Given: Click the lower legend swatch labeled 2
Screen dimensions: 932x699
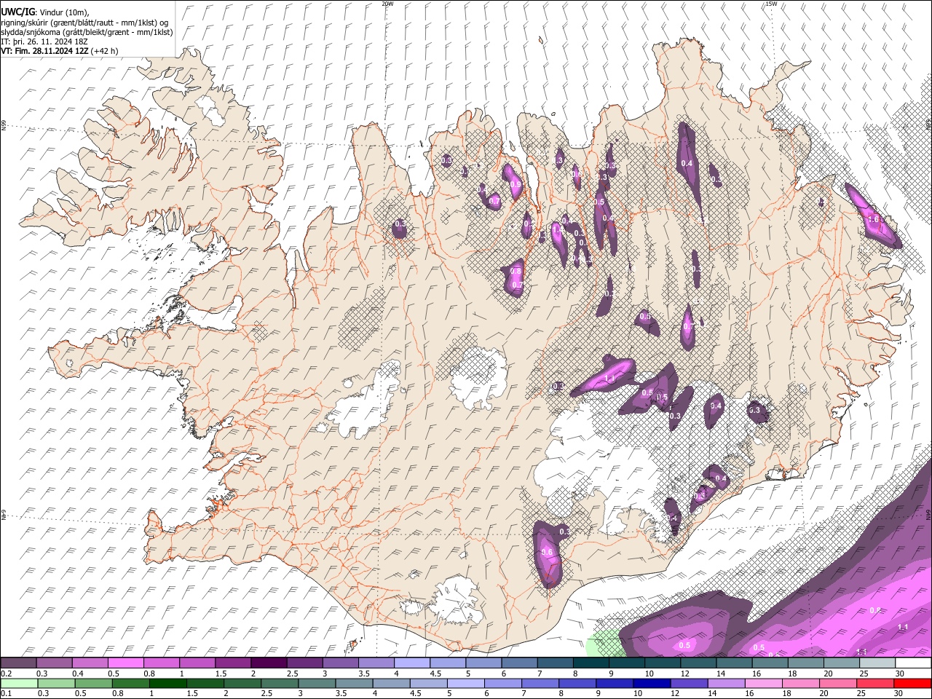Looking at the screenshot, I should [242, 683].
